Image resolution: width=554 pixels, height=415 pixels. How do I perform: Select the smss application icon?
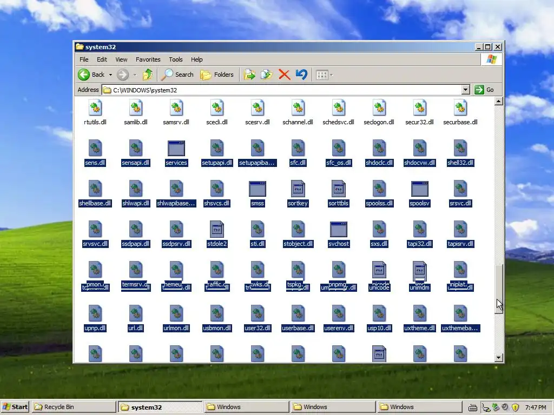pyautogui.click(x=258, y=189)
